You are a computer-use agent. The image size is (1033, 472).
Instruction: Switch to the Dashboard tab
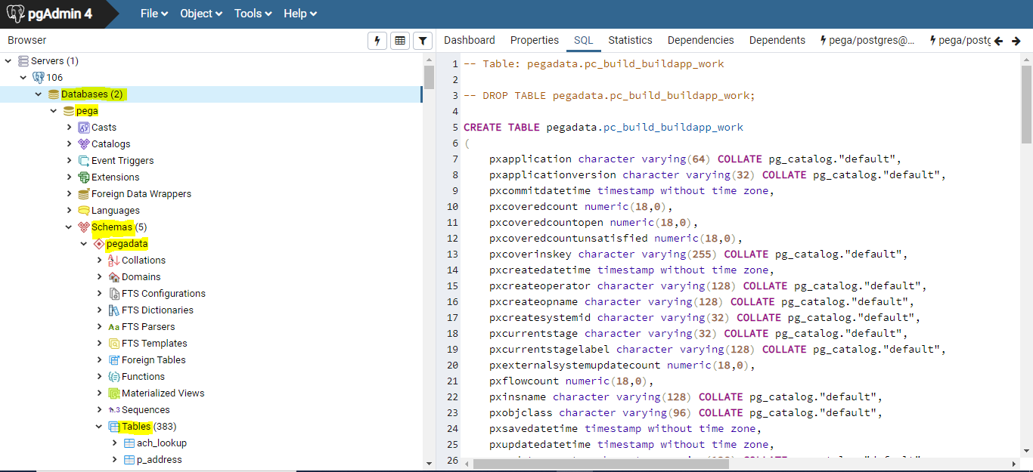470,40
